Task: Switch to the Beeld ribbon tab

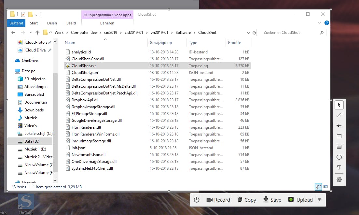Action: click(x=71, y=23)
